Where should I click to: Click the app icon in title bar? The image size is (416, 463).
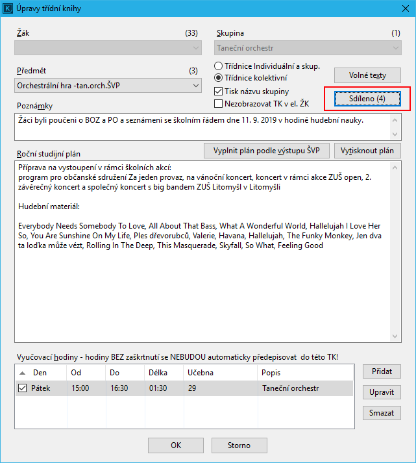[x=9, y=10]
